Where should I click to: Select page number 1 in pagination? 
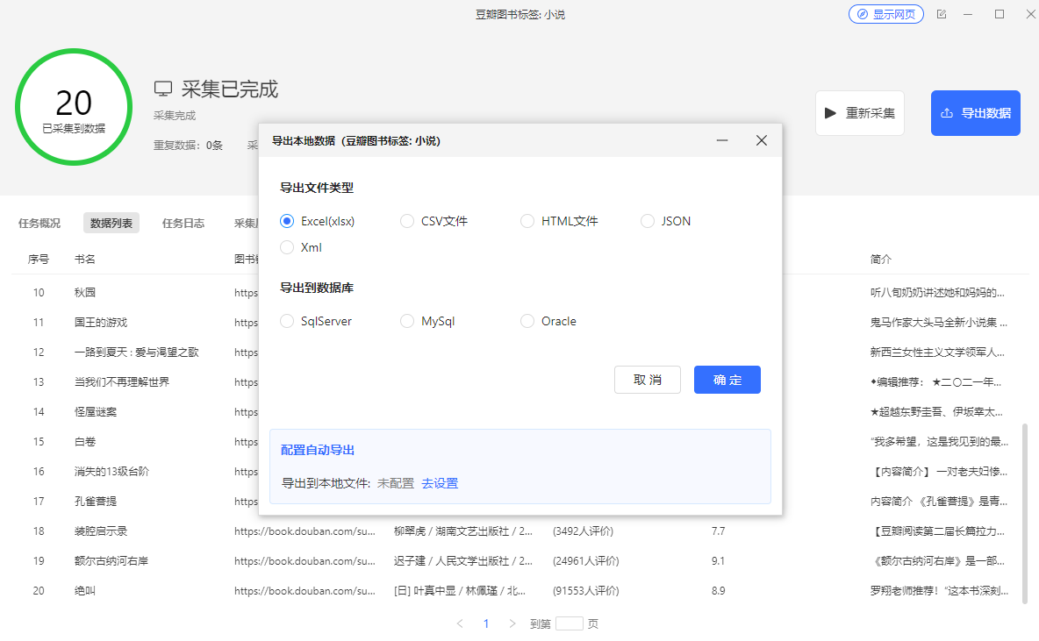(x=485, y=623)
